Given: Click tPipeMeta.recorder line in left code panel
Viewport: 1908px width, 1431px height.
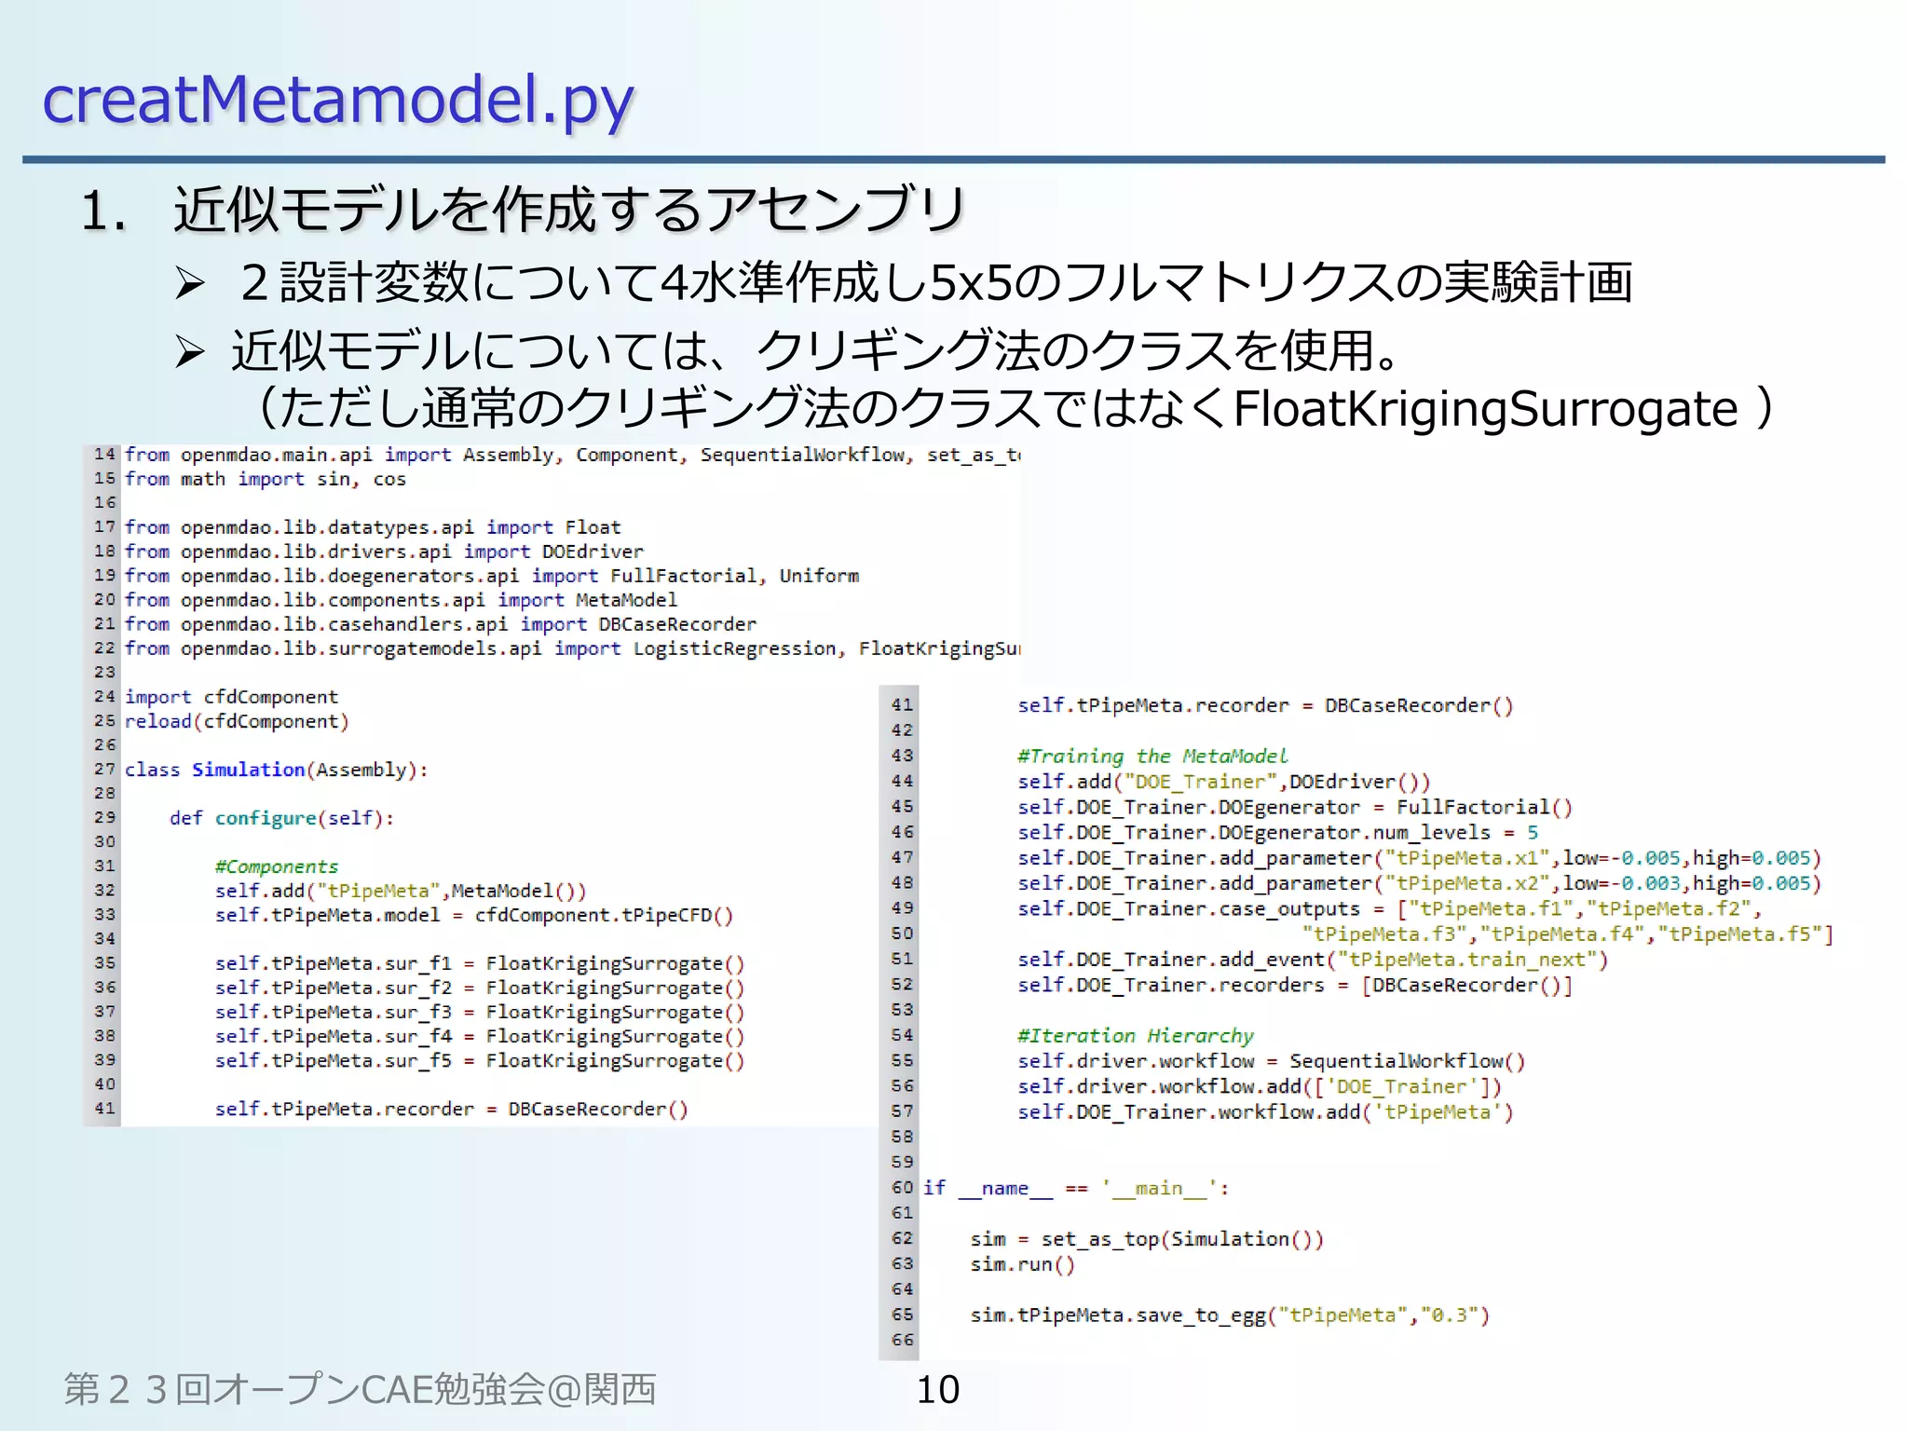Looking at the screenshot, I should pyautogui.click(x=452, y=1109).
